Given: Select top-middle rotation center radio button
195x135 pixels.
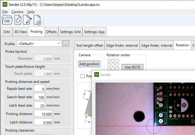Looking at the screenshot, I should pos(113,61).
